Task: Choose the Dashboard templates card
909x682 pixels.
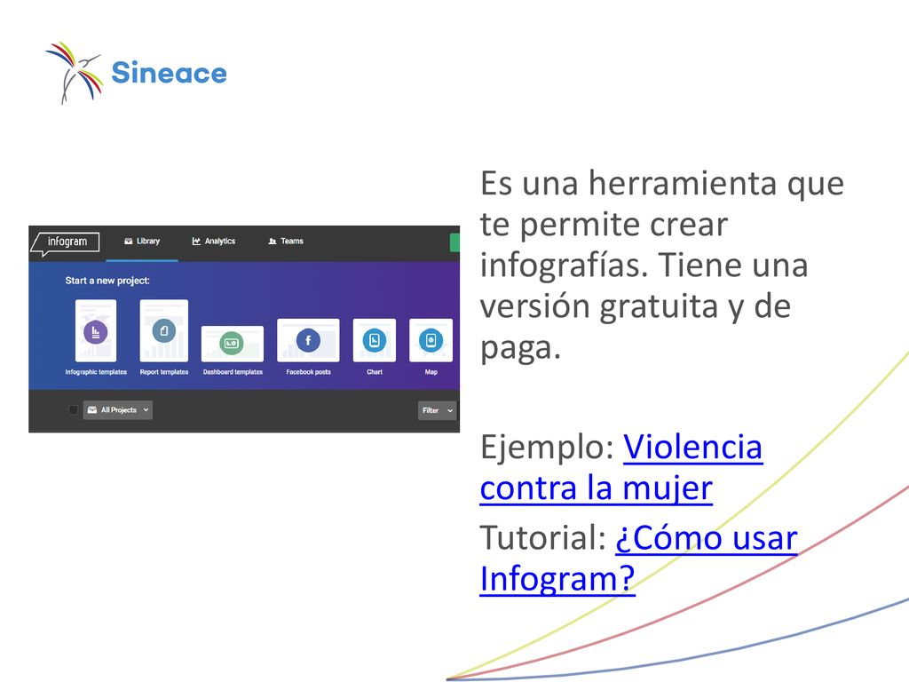Action: click(233, 344)
